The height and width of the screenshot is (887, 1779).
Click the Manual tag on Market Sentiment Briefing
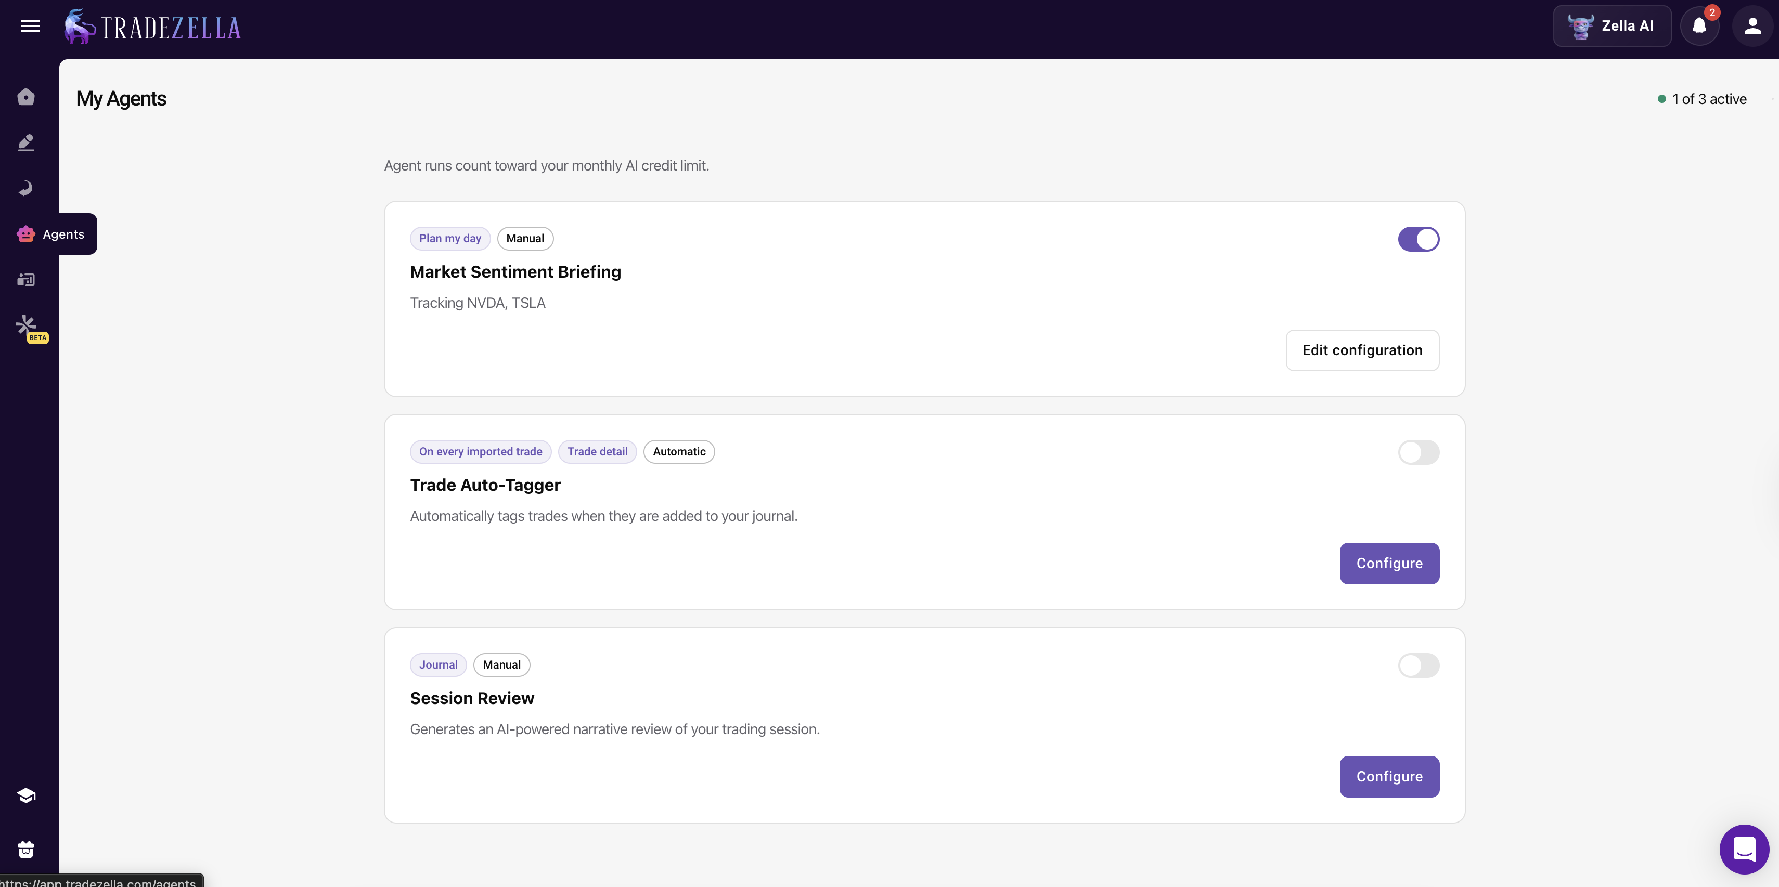tap(525, 238)
